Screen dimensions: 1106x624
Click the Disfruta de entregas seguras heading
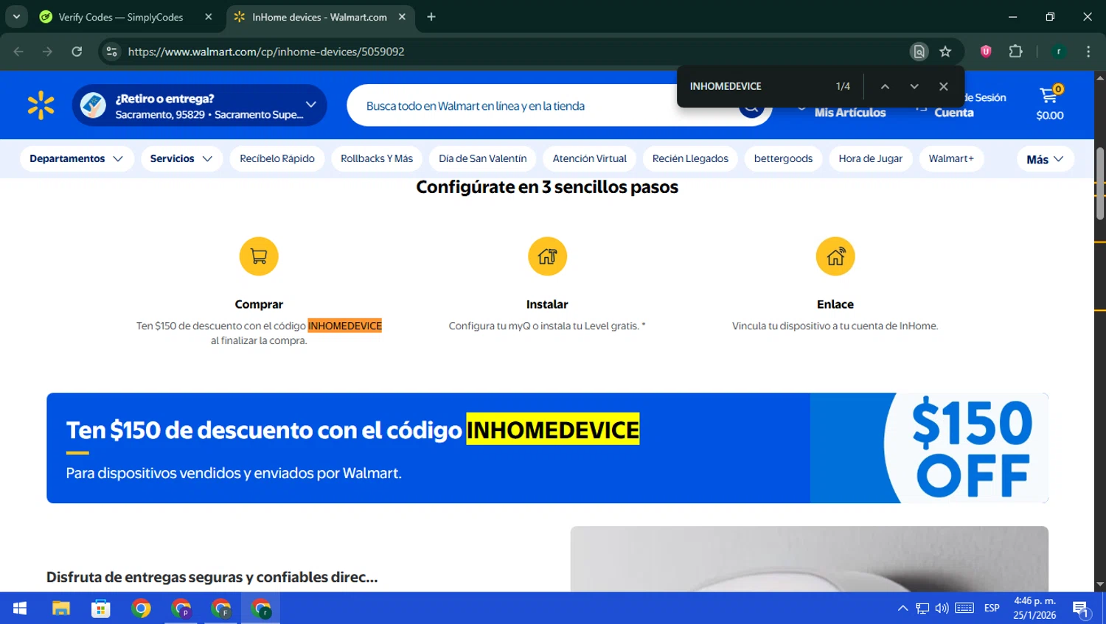[212, 577]
